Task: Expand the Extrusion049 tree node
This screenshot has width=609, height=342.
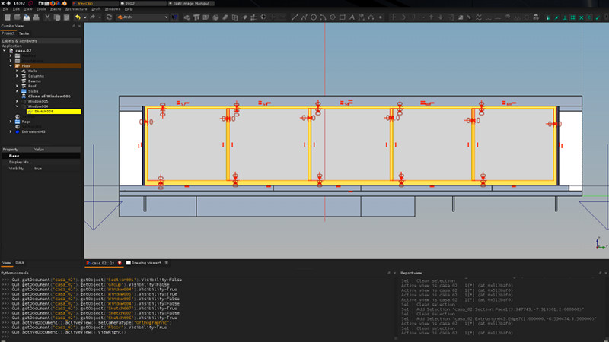Action: [11, 131]
